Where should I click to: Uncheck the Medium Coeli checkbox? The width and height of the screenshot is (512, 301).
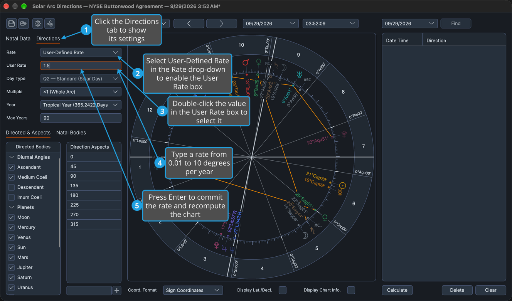point(12,177)
